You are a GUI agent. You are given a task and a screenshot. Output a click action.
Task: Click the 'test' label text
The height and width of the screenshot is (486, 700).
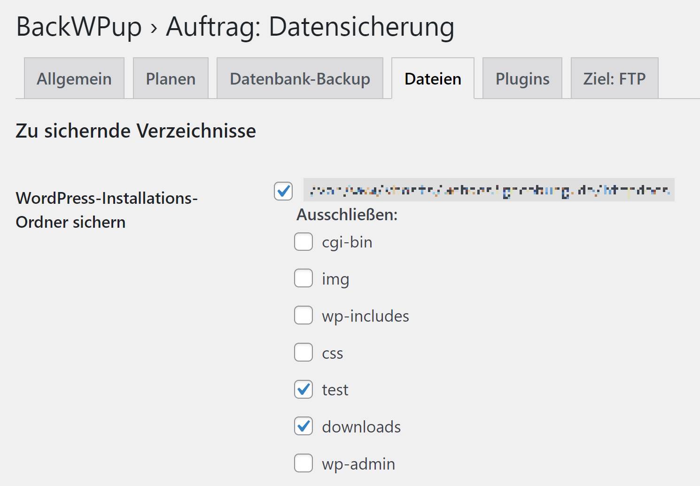tap(335, 390)
